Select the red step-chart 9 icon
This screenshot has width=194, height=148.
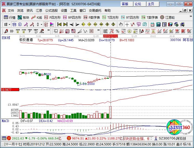(x=32, y=24)
